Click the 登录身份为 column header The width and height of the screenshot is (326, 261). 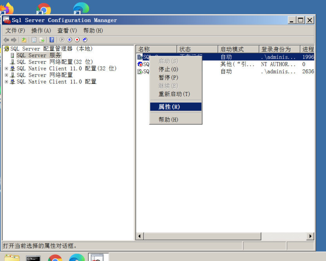(x=276, y=49)
